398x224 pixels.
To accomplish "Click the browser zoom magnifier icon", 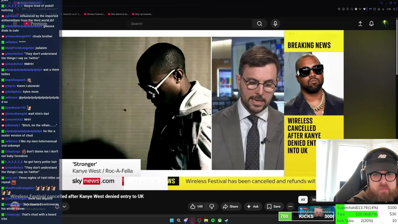I will (x=339, y=9).
